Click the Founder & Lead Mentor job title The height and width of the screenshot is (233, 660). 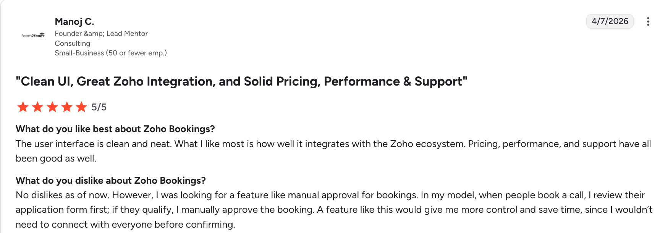point(102,34)
